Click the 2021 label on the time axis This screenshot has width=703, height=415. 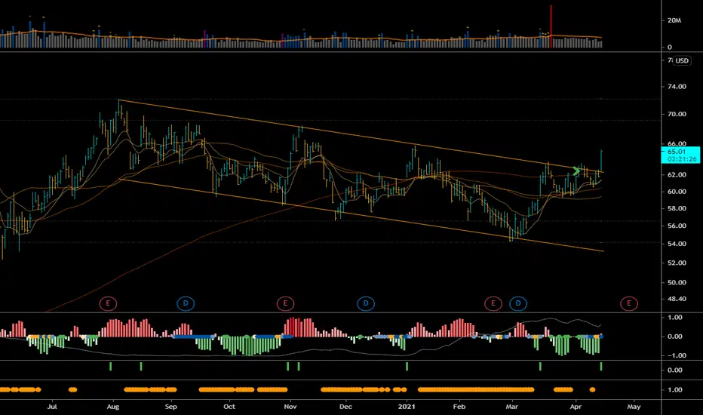407,407
